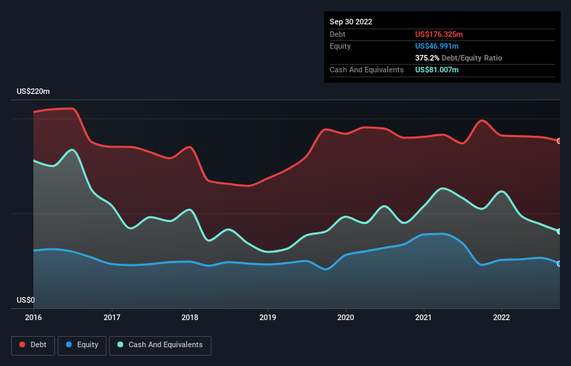Click the 2020 x-axis label
Screen dimensions: 571x366
pos(346,317)
